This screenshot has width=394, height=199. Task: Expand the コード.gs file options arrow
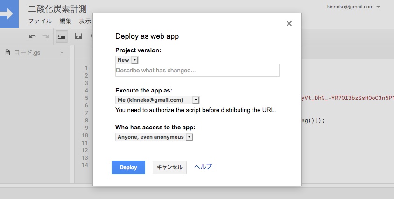coord(62,53)
